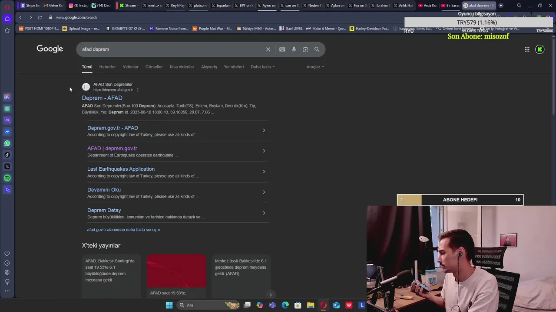Viewport: 556px width, 312px height.
Task: Focus the Google search input field
Action: click(172, 49)
